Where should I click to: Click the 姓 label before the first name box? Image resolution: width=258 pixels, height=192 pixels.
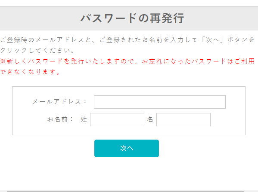point(84,119)
